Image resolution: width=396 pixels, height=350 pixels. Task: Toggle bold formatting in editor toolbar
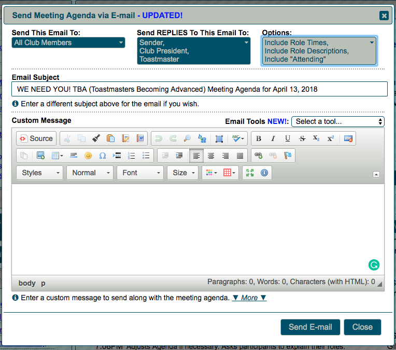(259, 138)
